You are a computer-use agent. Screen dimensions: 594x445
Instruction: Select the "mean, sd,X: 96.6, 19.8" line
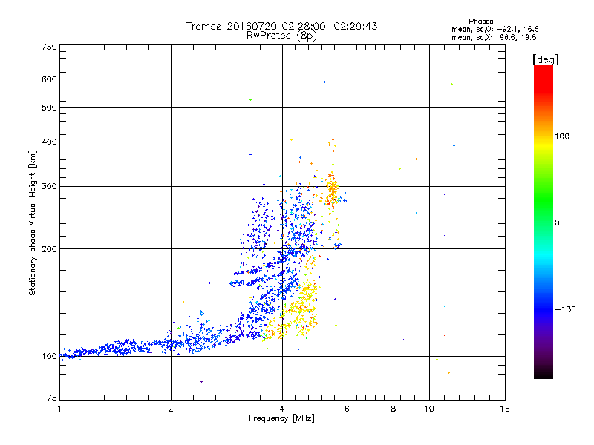(x=494, y=37)
